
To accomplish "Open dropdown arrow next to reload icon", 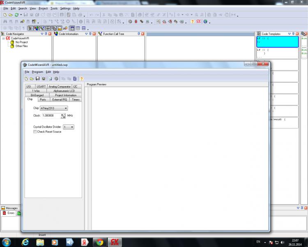I will [21, 15].
